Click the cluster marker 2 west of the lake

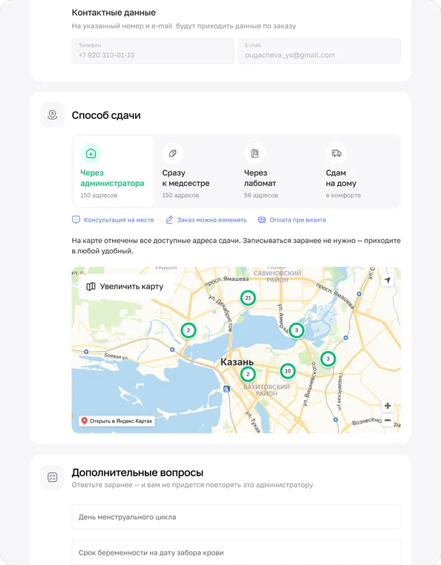[x=189, y=330]
